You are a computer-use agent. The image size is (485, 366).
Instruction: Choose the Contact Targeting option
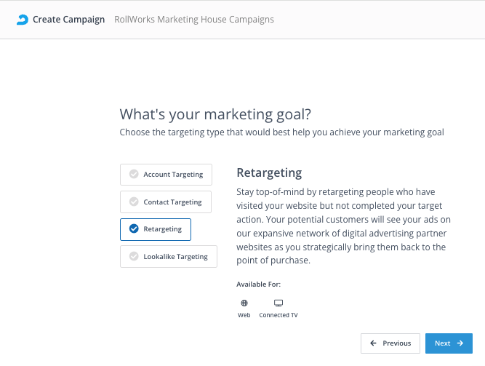pos(166,202)
